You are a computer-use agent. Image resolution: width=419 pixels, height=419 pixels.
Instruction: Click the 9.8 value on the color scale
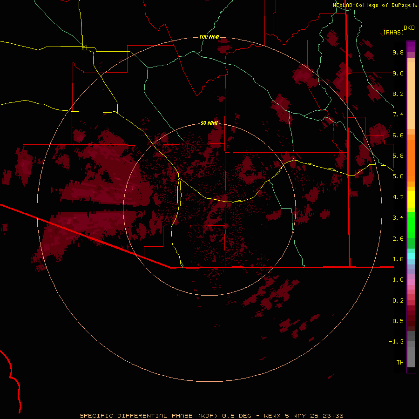[x=398, y=52]
